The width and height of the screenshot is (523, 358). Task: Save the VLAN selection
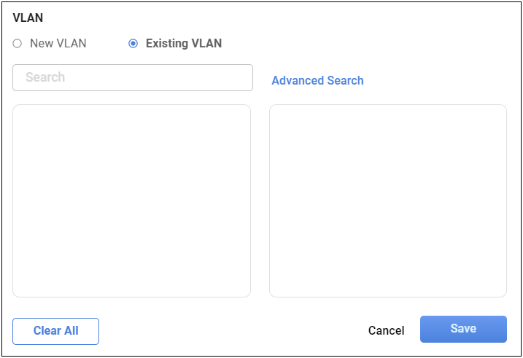(463, 329)
